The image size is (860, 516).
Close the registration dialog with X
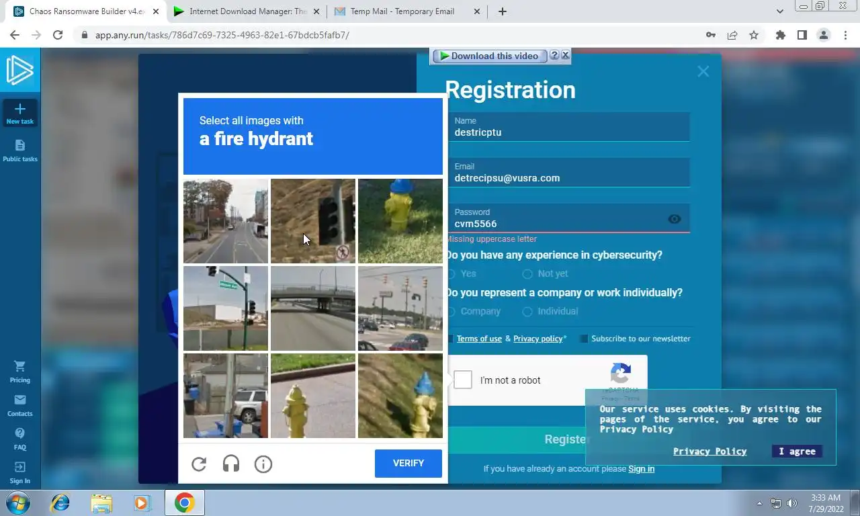click(x=703, y=71)
